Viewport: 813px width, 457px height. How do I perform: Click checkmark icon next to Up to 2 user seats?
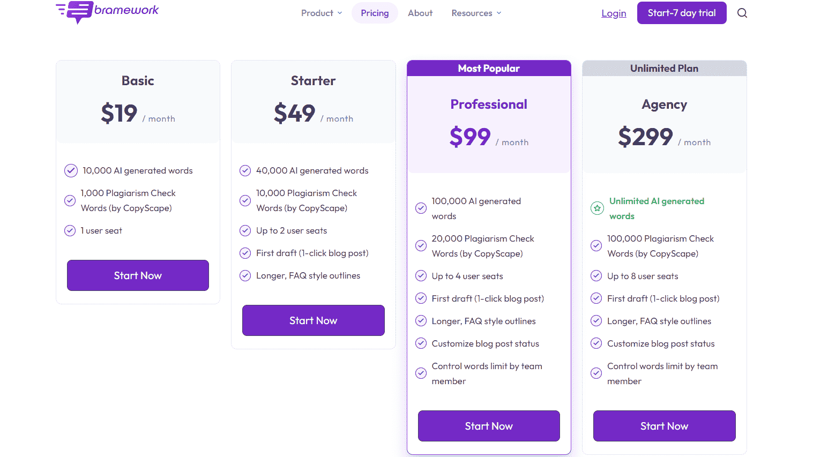point(245,231)
